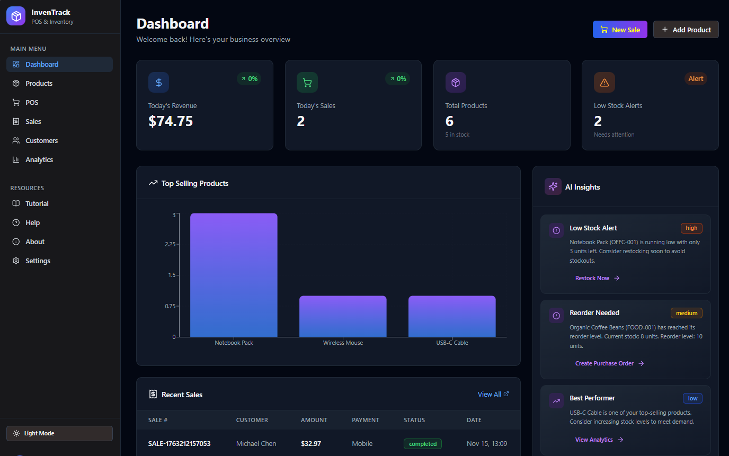Screen dimensions: 729x456
Task: Open the Analytics section
Action: pos(59,159)
